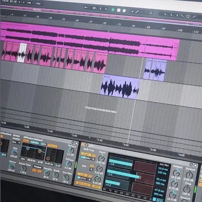Open the reverb Quality Eco dropdown

pos(16,143)
